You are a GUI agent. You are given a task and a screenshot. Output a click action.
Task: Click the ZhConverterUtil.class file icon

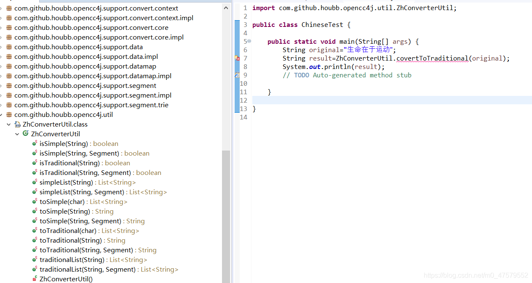pyautogui.click(x=17, y=124)
